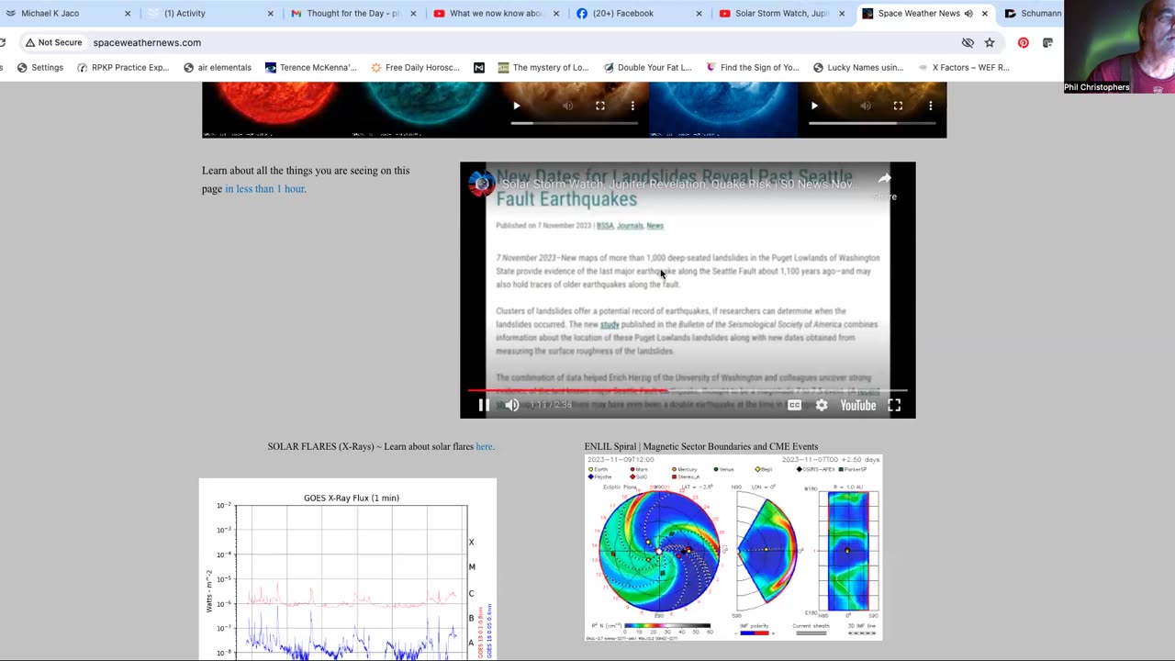Open 'The mystery of Lo...' bookmark
Image resolution: width=1175 pixels, height=661 pixels.
pos(543,67)
